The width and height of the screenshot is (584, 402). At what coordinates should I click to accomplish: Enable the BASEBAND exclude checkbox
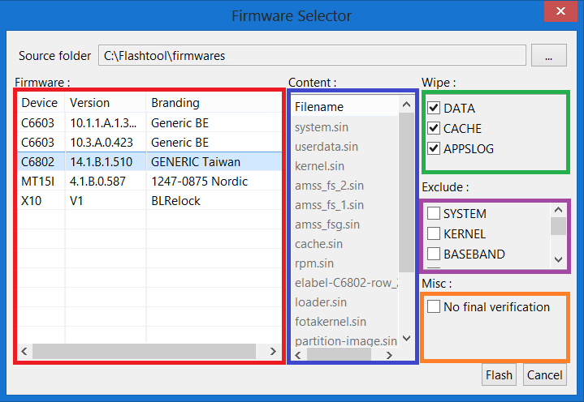pyautogui.click(x=434, y=254)
